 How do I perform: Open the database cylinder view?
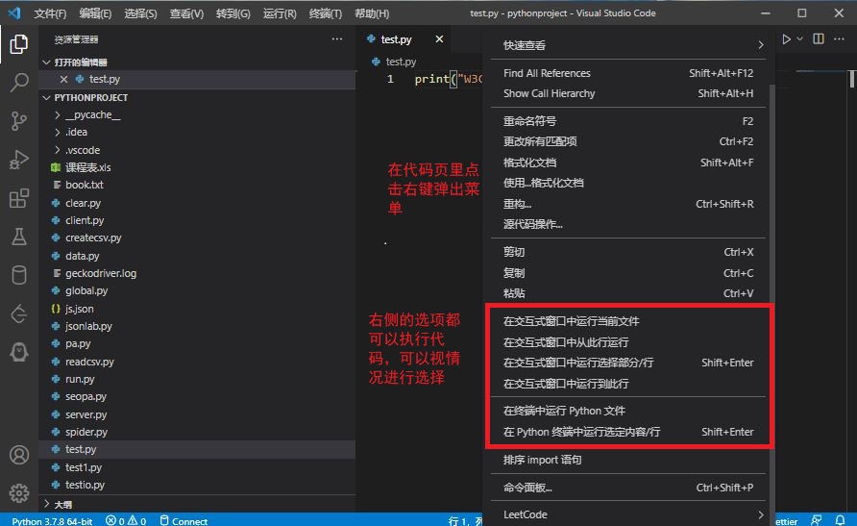coord(18,275)
